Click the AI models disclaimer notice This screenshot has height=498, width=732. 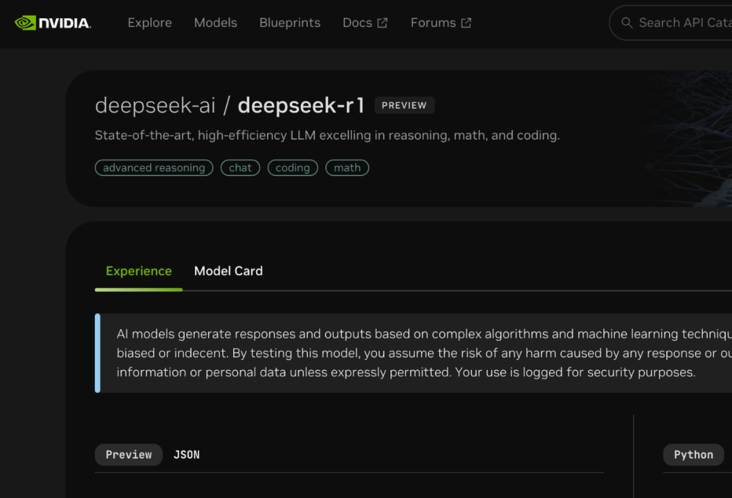(x=413, y=353)
